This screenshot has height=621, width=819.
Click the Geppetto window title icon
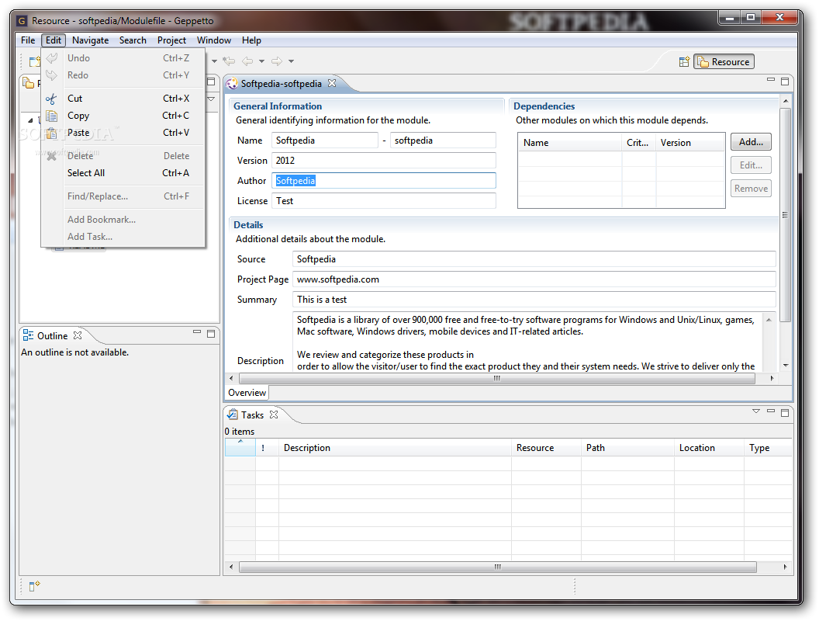pyautogui.click(x=22, y=21)
